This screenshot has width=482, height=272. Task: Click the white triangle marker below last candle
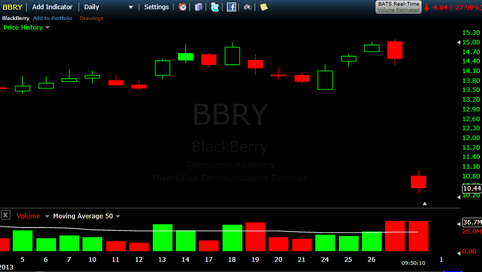[x=425, y=203]
